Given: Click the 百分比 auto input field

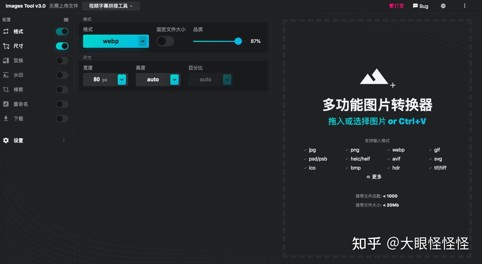Looking at the screenshot, I should (205, 80).
